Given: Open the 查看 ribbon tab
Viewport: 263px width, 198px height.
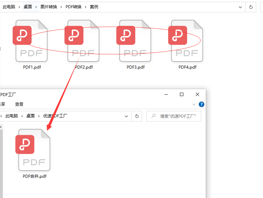Looking at the screenshot, I should 19,104.
